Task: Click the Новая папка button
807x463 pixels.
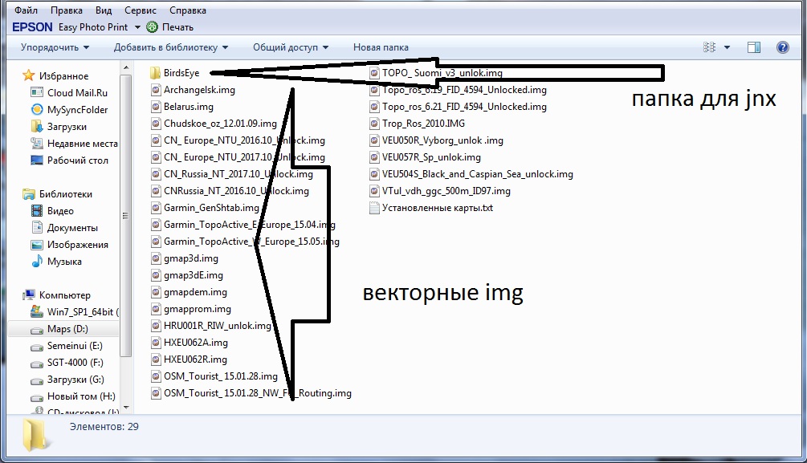Action: point(377,47)
